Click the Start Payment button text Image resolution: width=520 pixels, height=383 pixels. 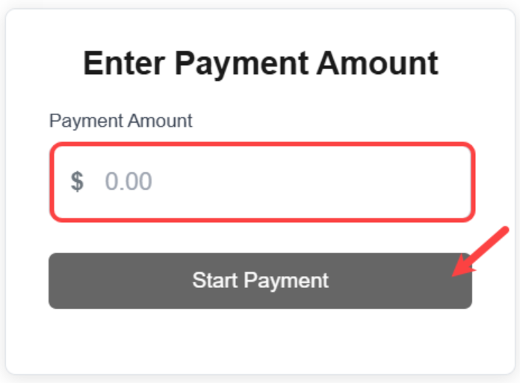click(260, 281)
